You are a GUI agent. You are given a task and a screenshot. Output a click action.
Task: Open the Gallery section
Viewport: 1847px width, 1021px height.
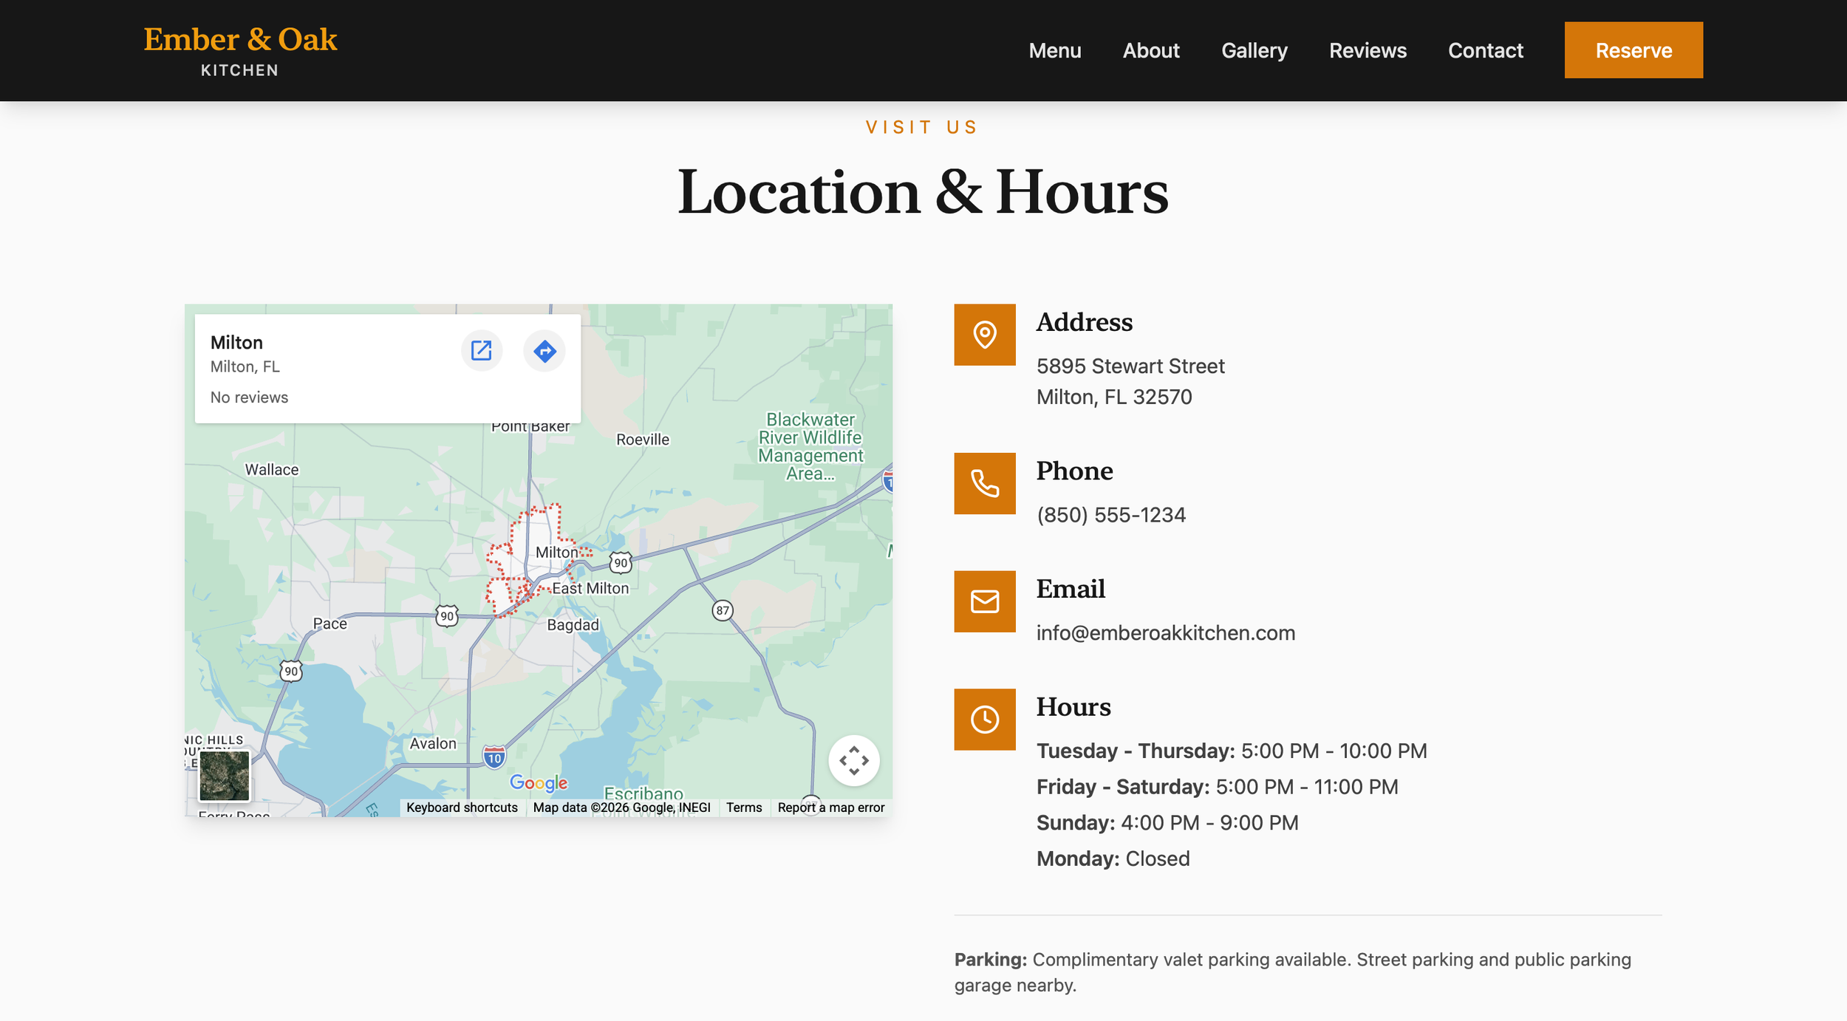click(x=1254, y=50)
